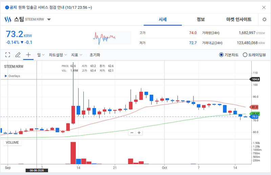
Task: Click the VOLUME panel label
Action: 12,143
